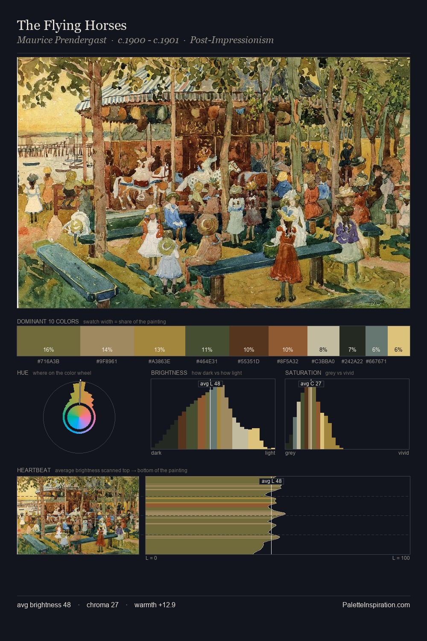Click the "avg L 48" marker in the heartbeat chart
Viewport: 427px width, 641px height.
point(272,481)
